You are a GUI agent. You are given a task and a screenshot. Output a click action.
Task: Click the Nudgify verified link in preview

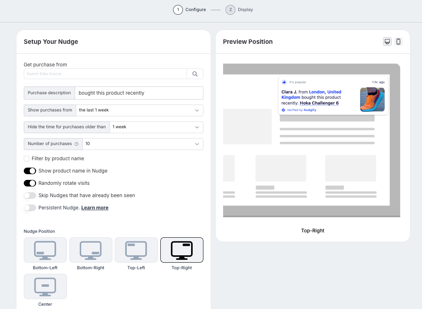[310, 110]
